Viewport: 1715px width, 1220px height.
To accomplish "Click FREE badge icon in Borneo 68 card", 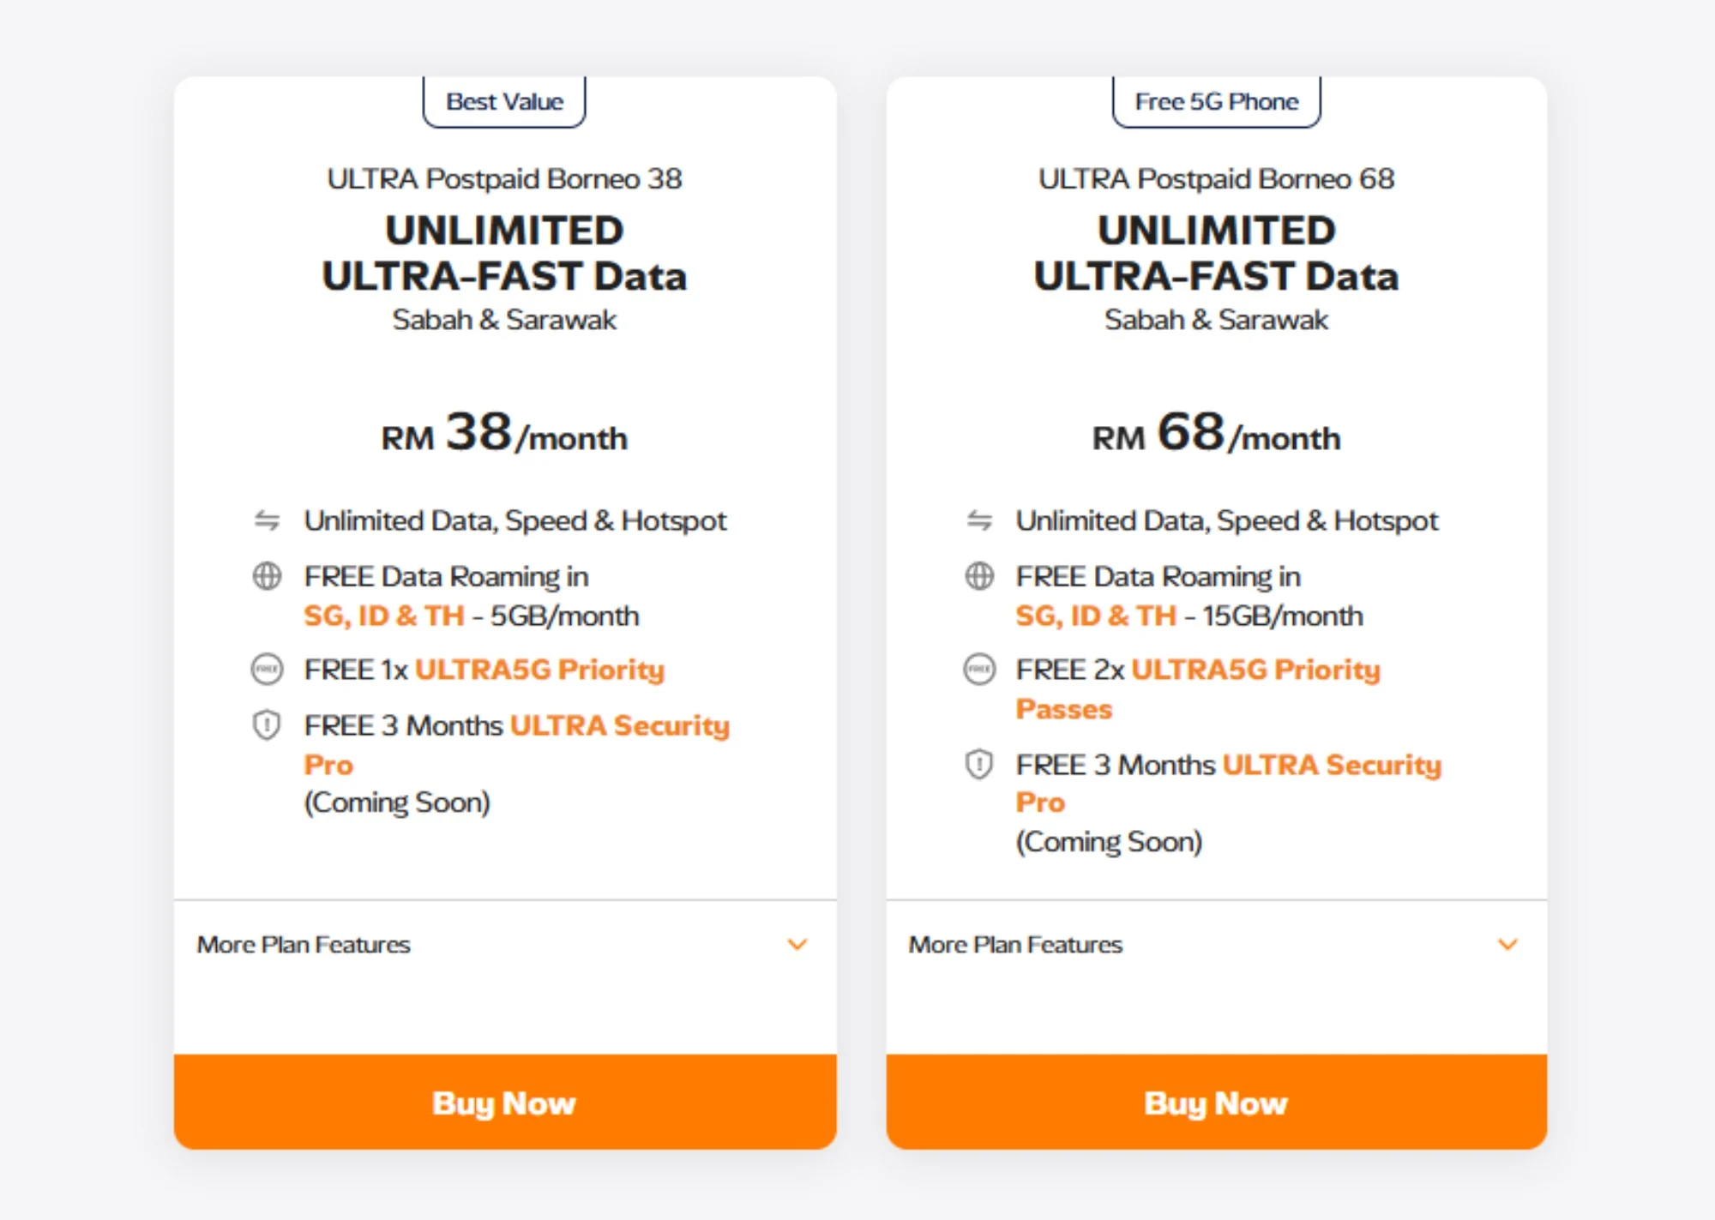I will (x=979, y=670).
